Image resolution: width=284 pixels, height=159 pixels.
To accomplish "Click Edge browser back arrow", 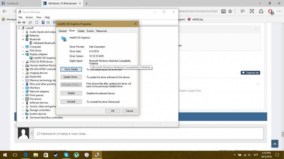I will click(x=5, y=11).
